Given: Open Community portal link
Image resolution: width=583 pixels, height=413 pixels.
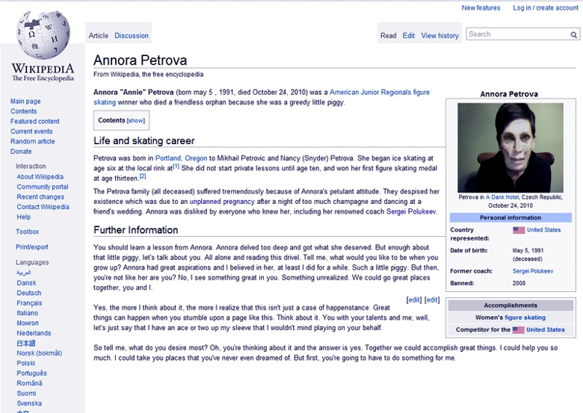Looking at the screenshot, I should coord(43,187).
